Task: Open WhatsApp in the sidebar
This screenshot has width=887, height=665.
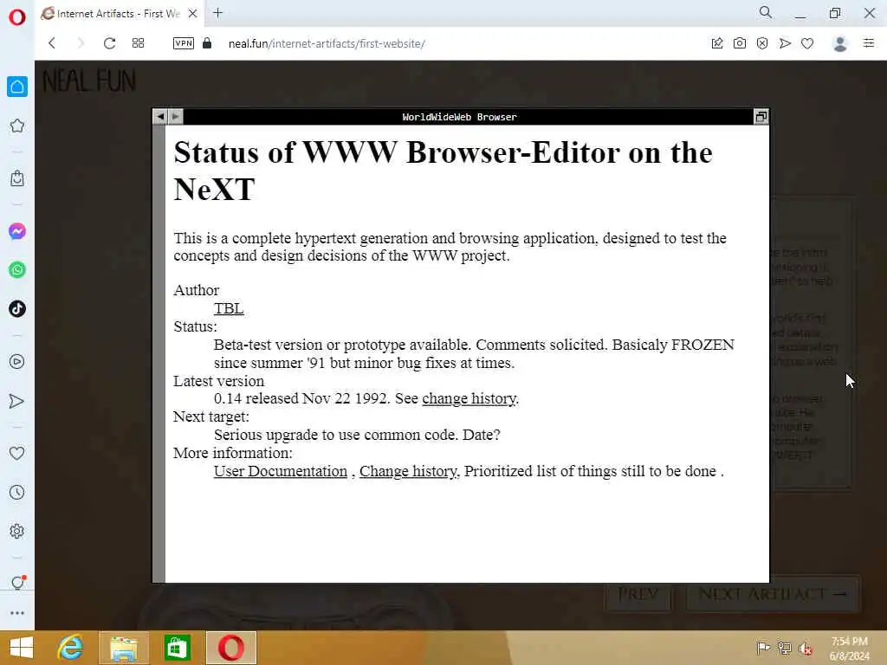Action: [17, 270]
